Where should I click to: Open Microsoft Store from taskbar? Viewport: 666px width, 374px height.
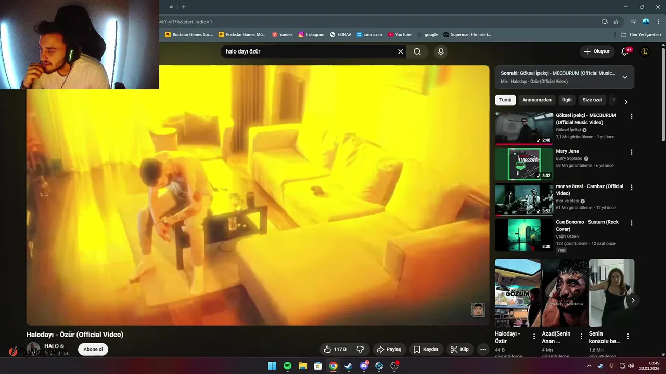click(x=318, y=366)
